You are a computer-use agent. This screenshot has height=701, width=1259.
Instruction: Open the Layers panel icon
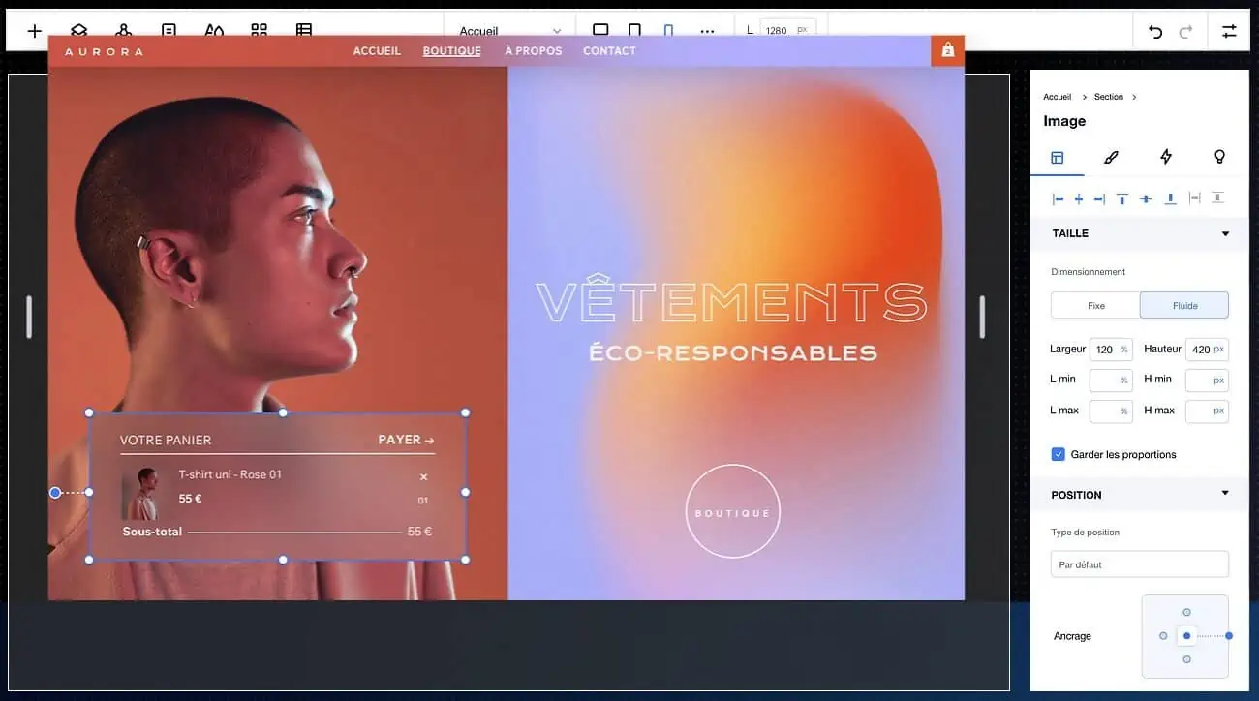(x=79, y=31)
